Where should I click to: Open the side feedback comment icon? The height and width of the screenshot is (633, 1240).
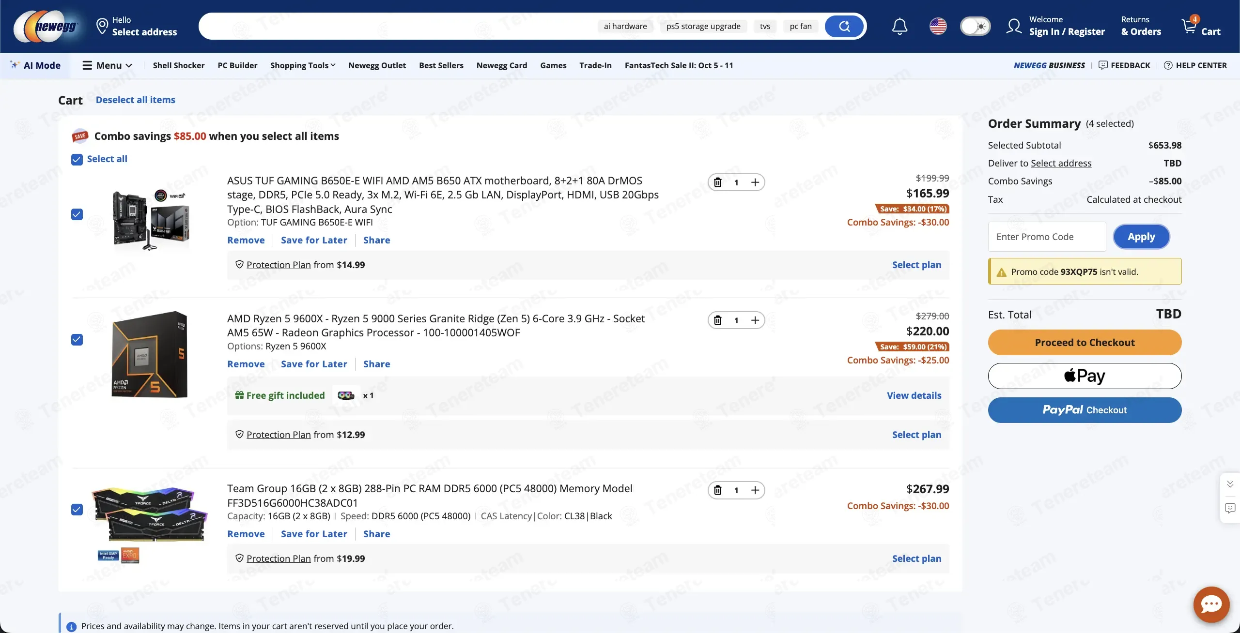tap(1230, 508)
